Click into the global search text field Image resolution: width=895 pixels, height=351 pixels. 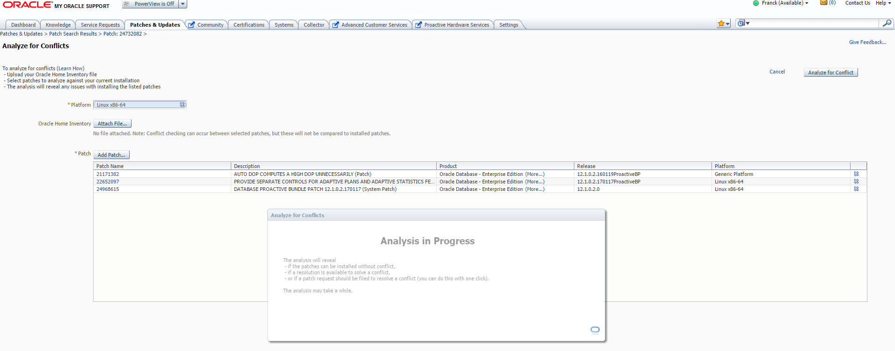point(814,23)
